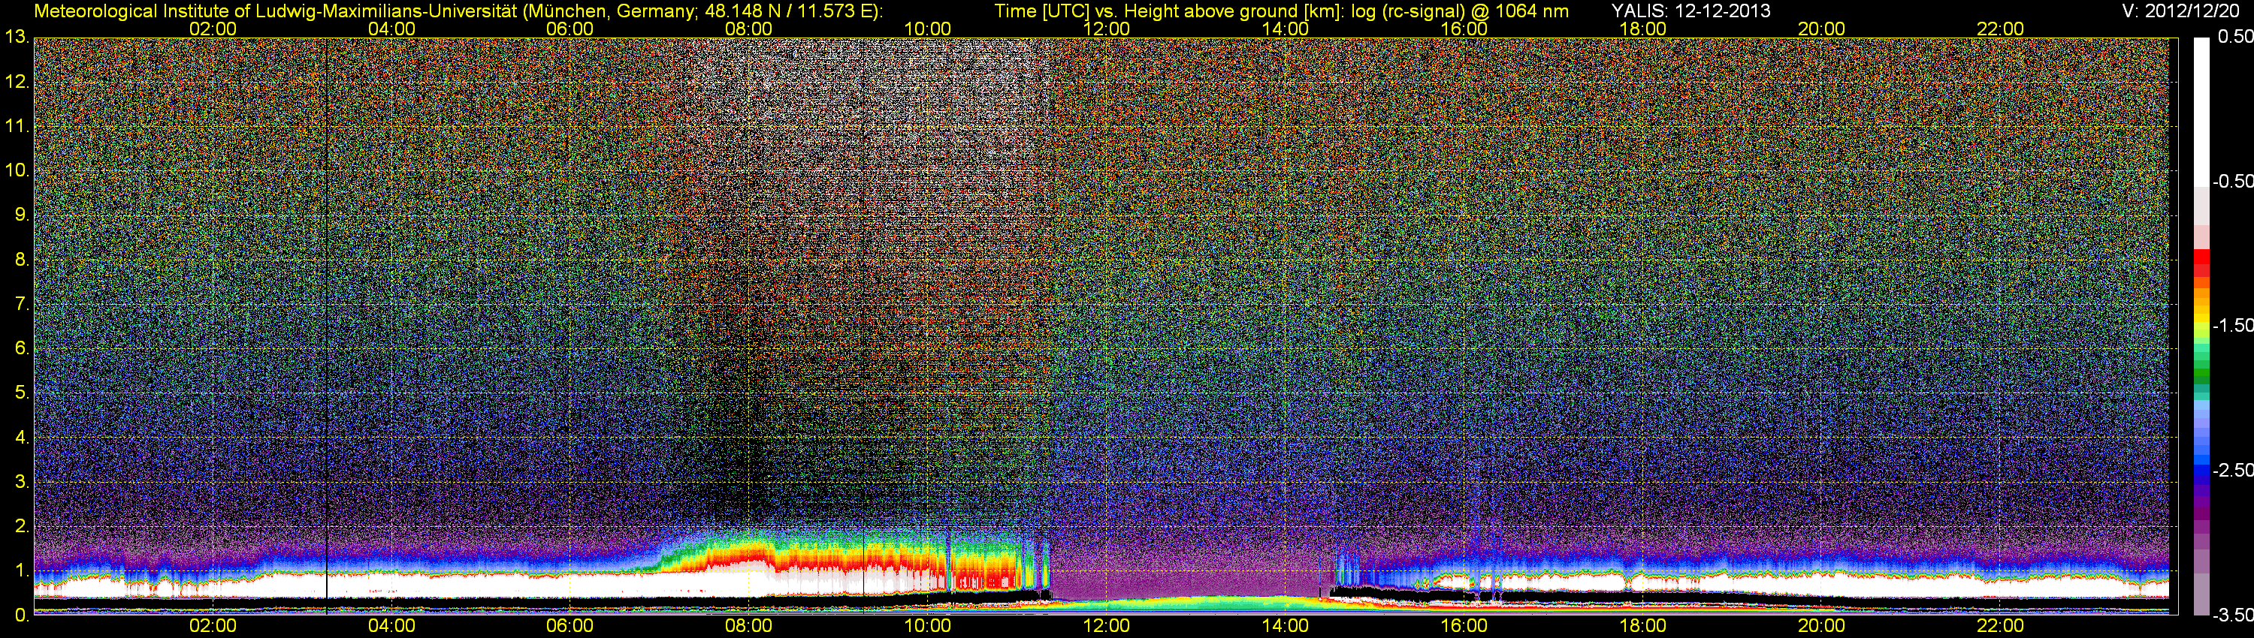Click the 'YALIS: 12-12-2013' date label
Image resolution: width=2254 pixels, height=638 pixels.
[x=1690, y=11]
